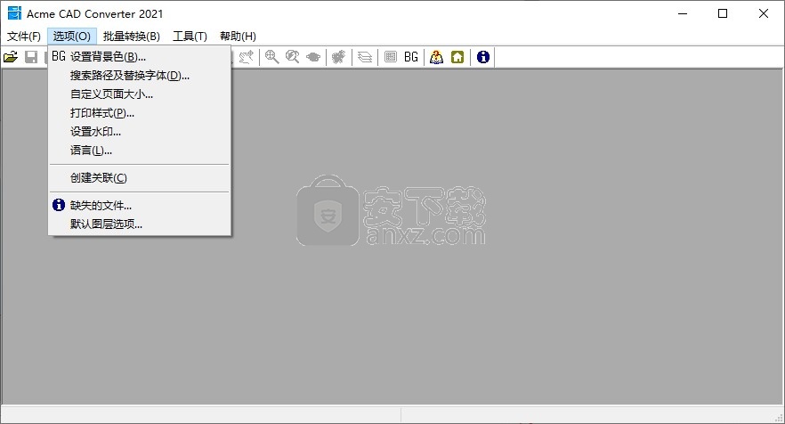785x424 pixels.
Task: Choose 缺失的文件... menu entry
Action: point(140,206)
